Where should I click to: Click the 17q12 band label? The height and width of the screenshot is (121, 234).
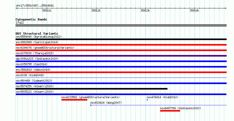(x=20, y=23)
